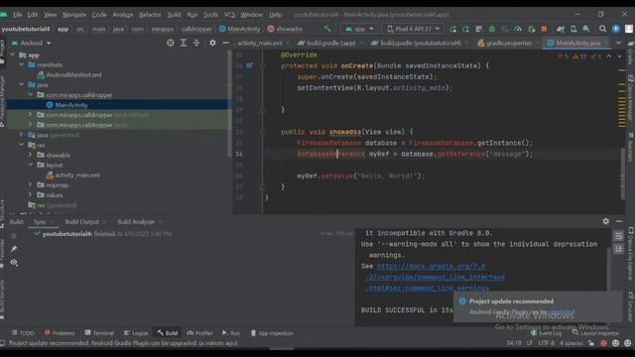Open the Build Analyzer tab
This screenshot has width=635, height=357.
point(136,222)
